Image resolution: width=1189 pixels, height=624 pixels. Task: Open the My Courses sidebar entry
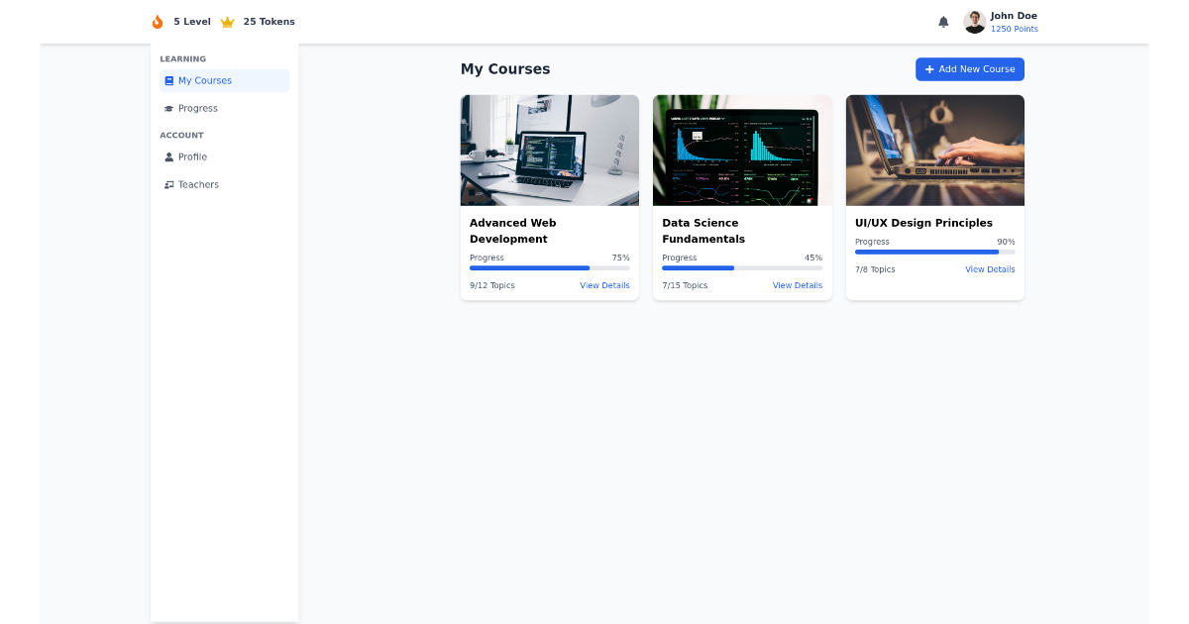pyautogui.click(x=203, y=80)
